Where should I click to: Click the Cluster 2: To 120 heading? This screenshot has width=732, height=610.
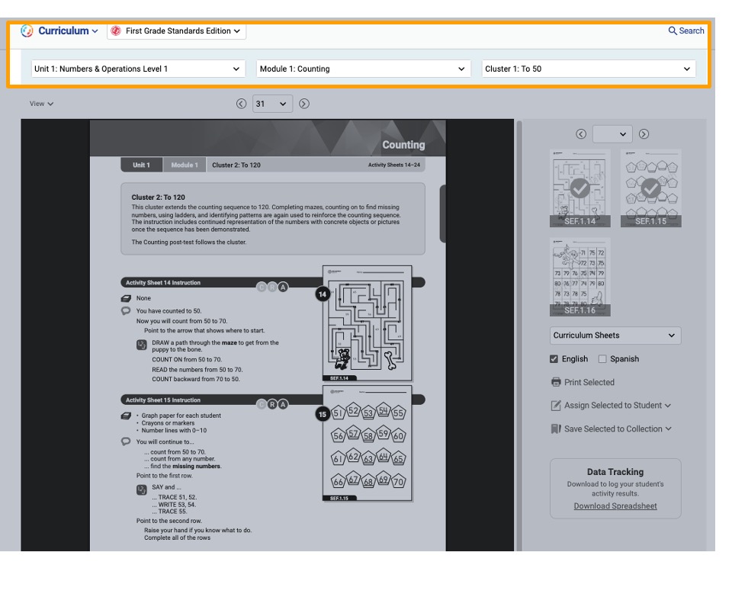pyautogui.click(x=159, y=197)
